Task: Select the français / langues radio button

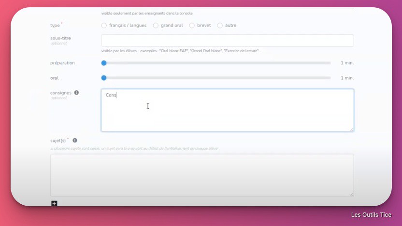Action: point(104,26)
